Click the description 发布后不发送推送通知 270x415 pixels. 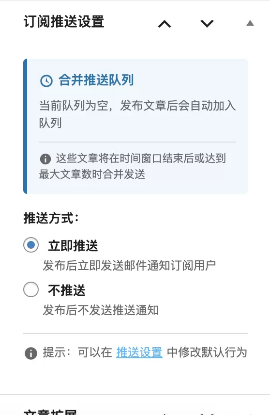pyautogui.click(x=101, y=310)
